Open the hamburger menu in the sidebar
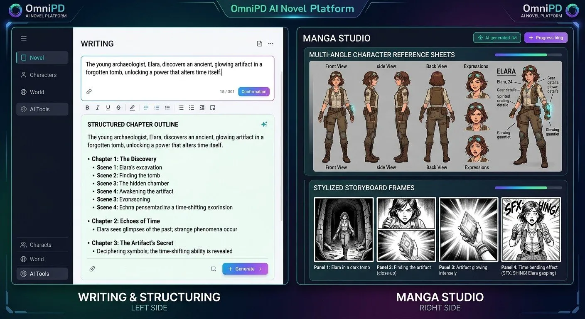Image resolution: width=585 pixels, height=319 pixels. coord(24,39)
